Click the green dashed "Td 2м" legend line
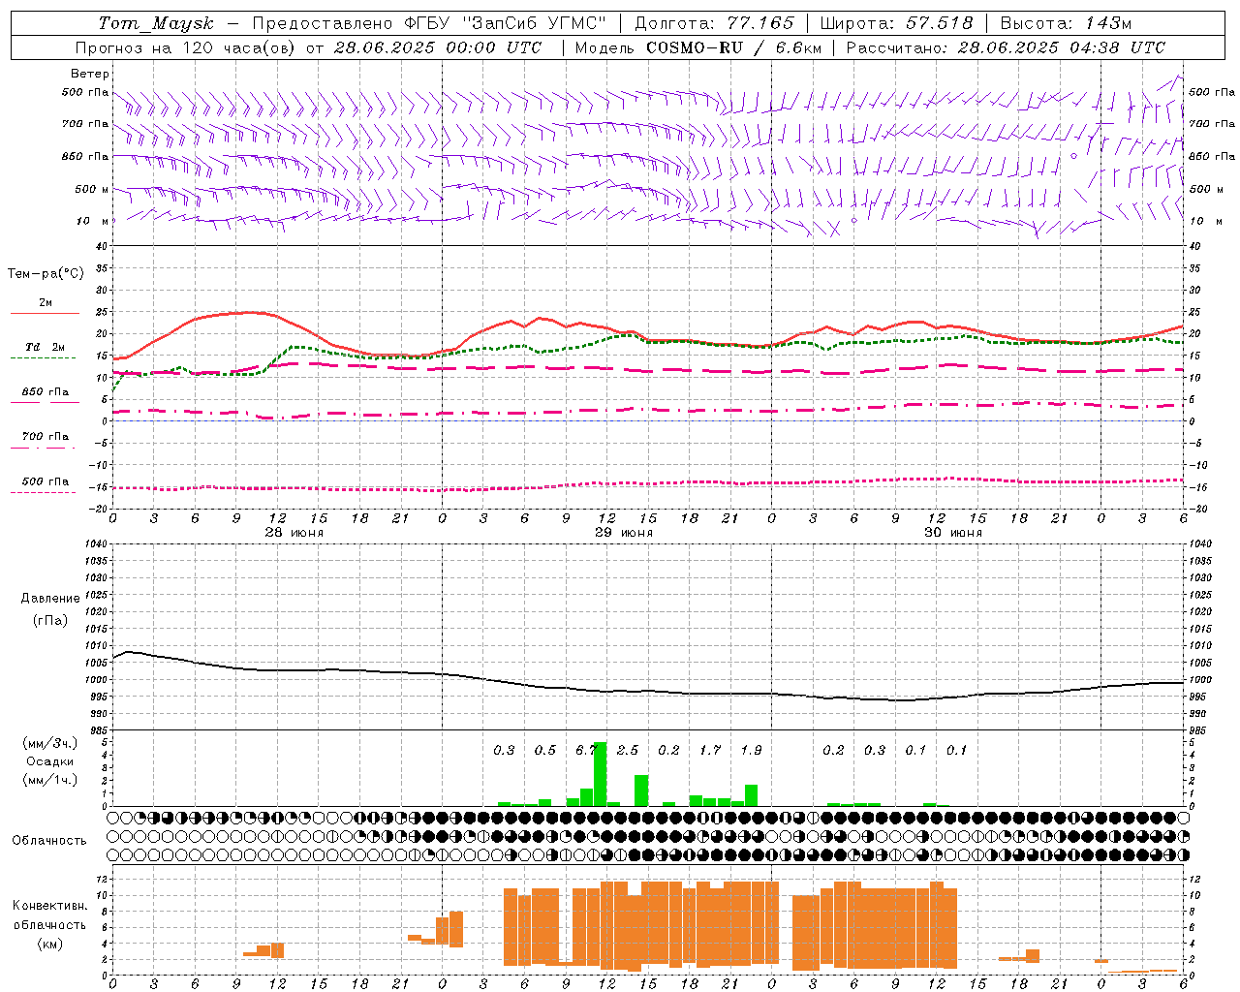The image size is (1240, 992). 45,357
